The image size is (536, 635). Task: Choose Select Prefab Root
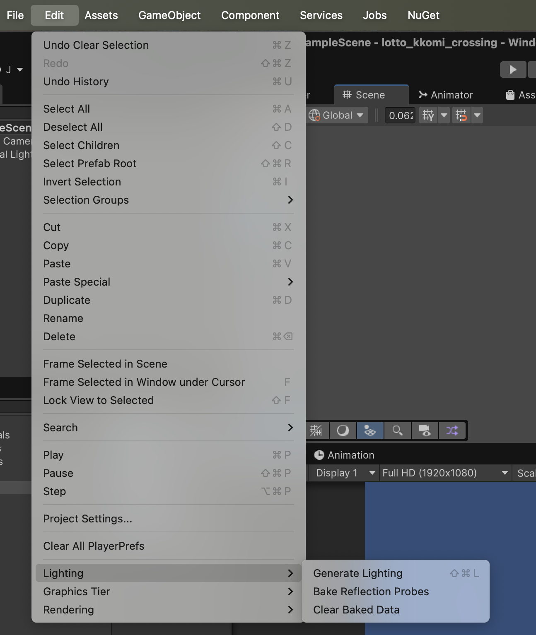tap(168, 164)
